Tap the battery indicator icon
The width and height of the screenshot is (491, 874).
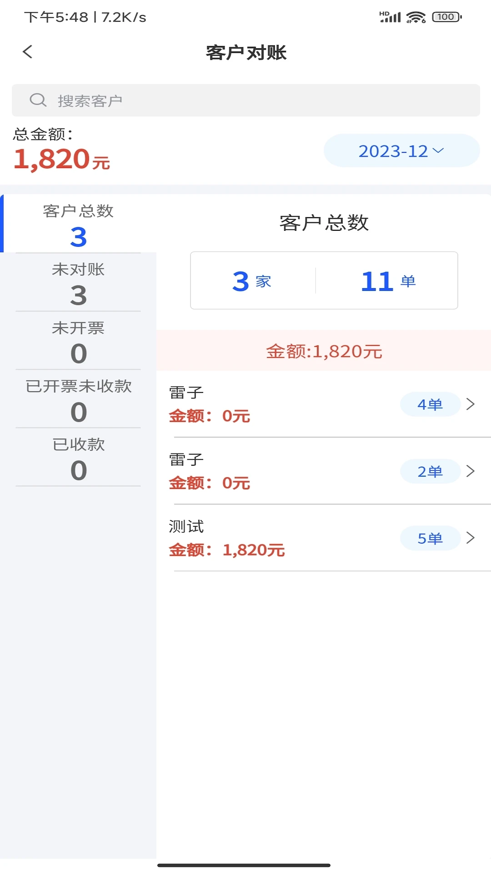click(446, 17)
